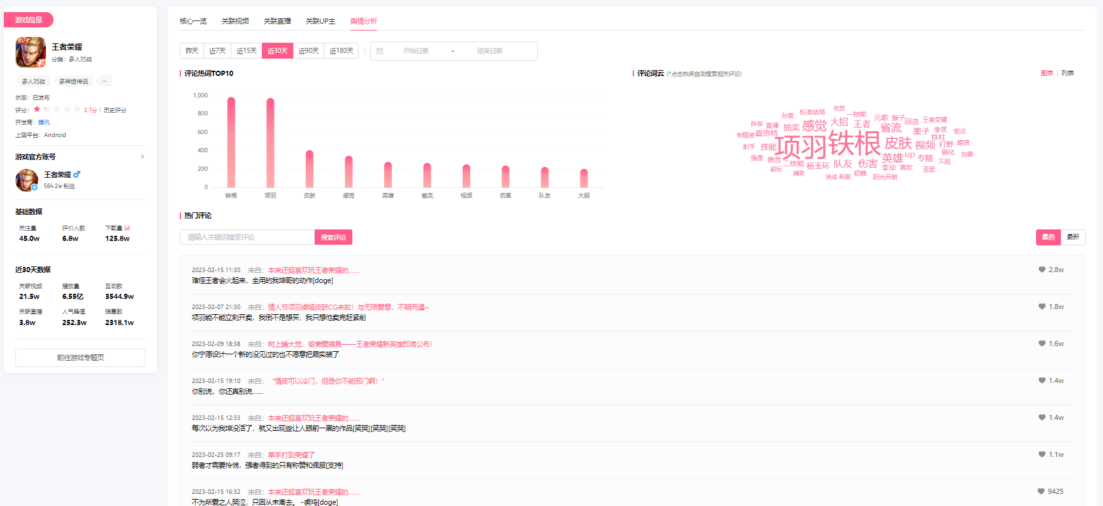The height and width of the screenshot is (506, 1103).
Task: Click the 大招 bar in the chart
Action: click(x=584, y=178)
